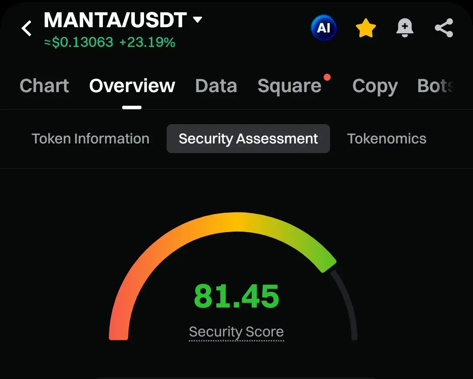This screenshot has height=379, width=473.
Task: View the Tokenomics section
Action: pos(387,139)
